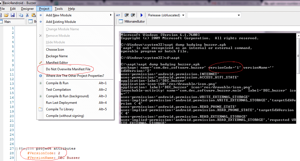Viewport: 300px width, 161px height.
Task: Click line number 10 in the gutter
Action: point(12,70)
